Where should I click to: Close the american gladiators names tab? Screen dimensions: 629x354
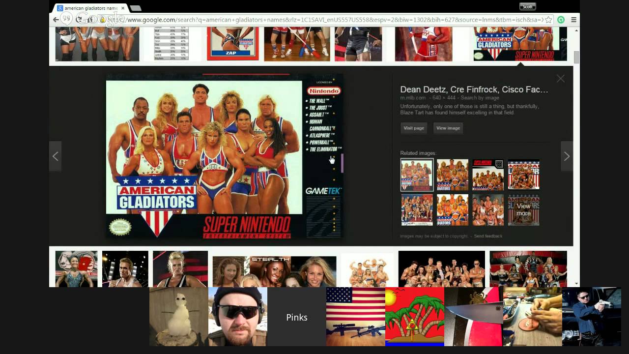[x=123, y=8]
